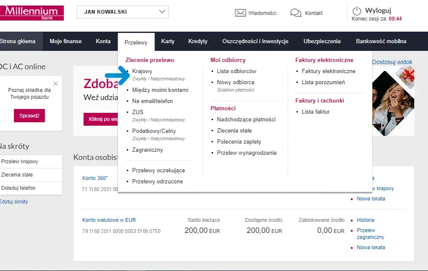Click the Moi odbiorcy heading
428x271 pixels.
(x=228, y=60)
